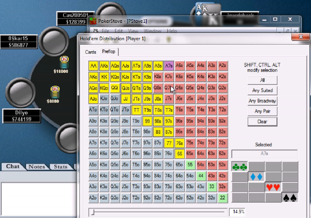Select the ATo hand cell
Screen dimensions: 311x218
coord(93,110)
